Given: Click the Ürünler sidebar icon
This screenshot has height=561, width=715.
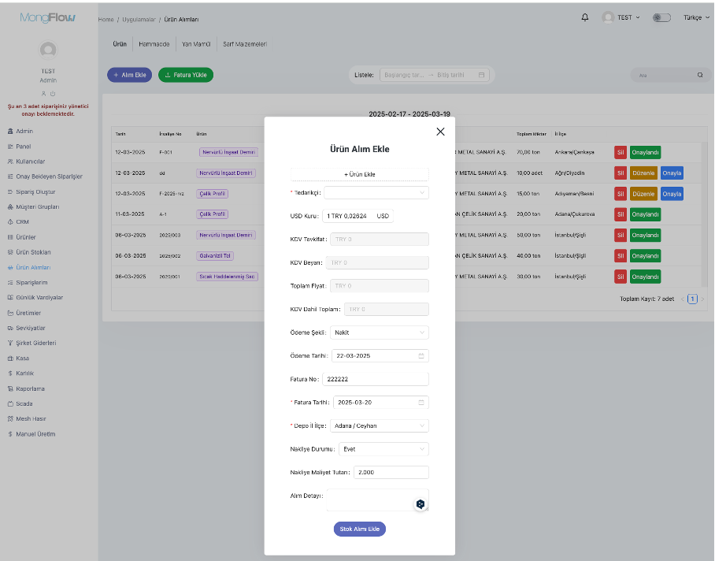Looking at the screenshot, I should point(10,237).
